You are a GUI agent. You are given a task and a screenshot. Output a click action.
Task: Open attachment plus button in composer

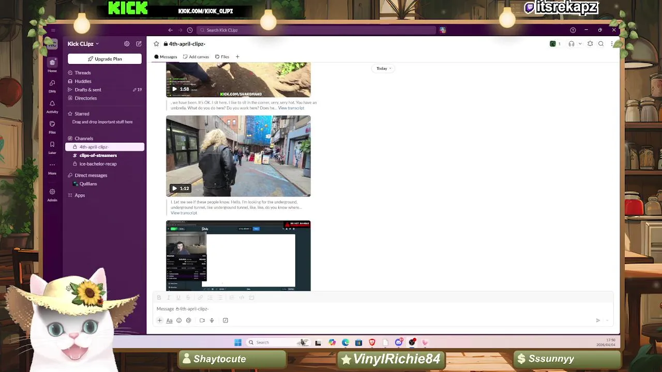pos(159,320)
